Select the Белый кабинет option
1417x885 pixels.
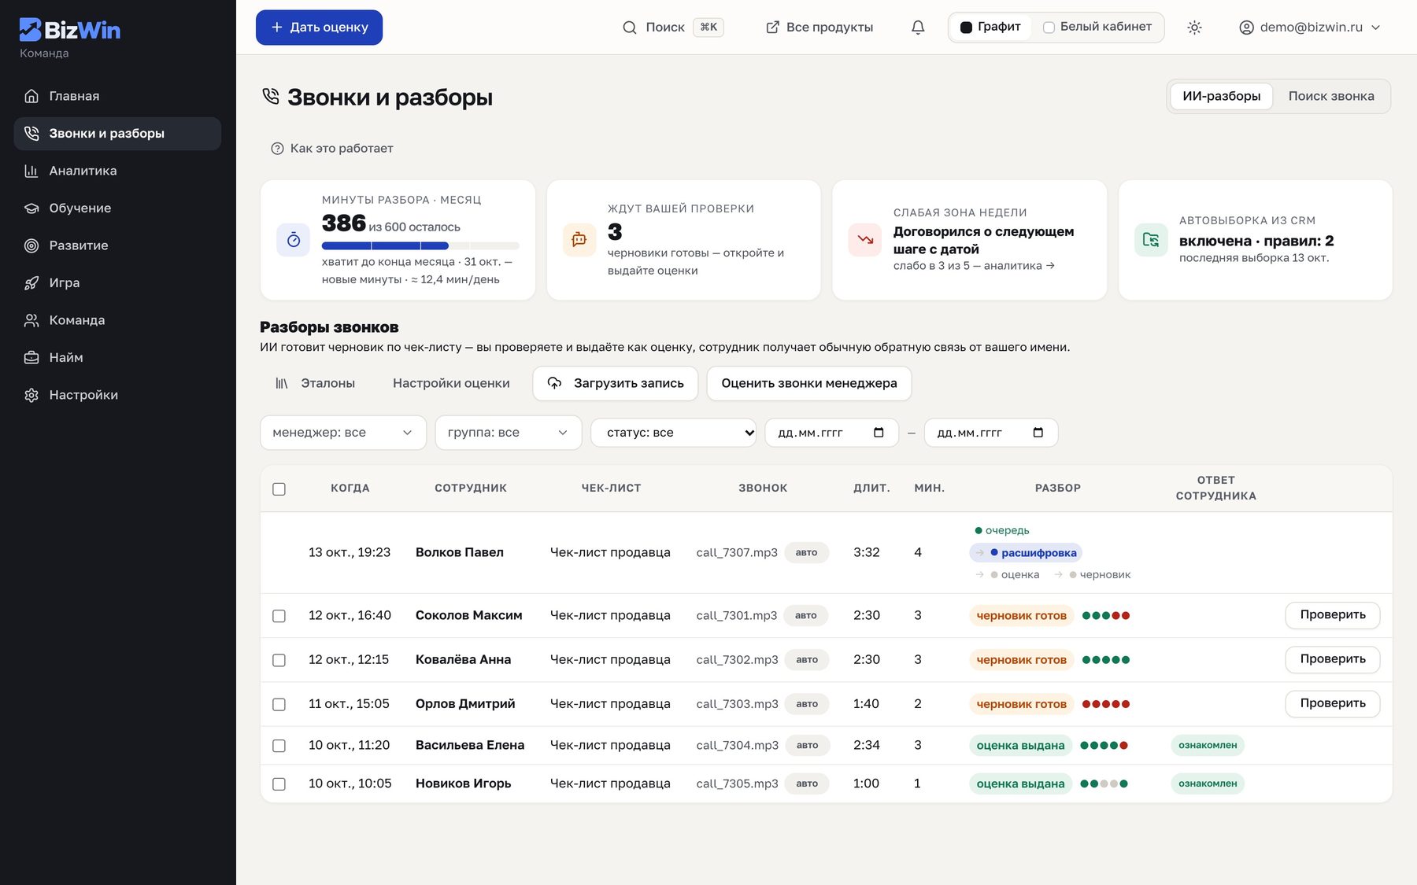click(x=1097, y=28)
